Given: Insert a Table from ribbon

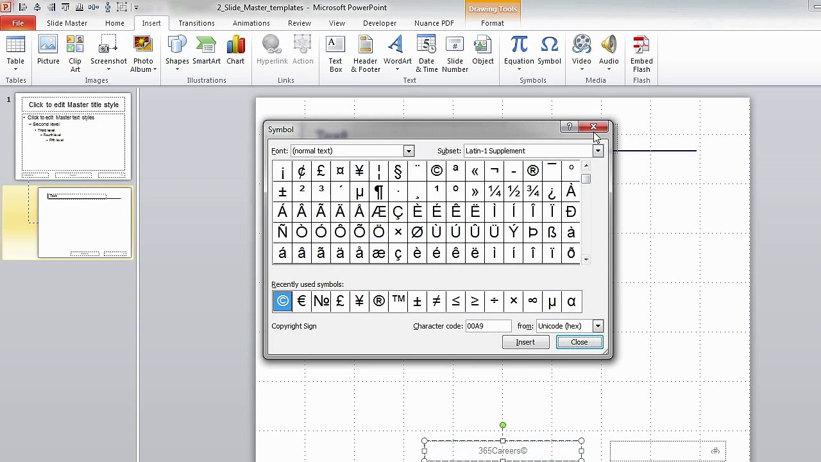Looking at the screenshot, I should coord(15,53).
